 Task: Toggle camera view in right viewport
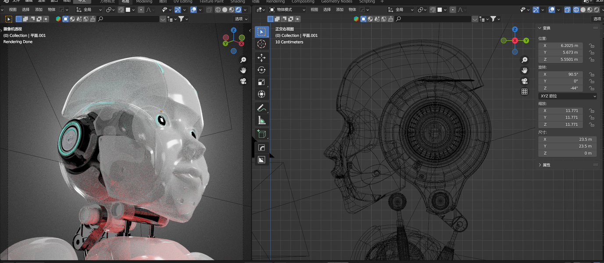click(524, 81)
